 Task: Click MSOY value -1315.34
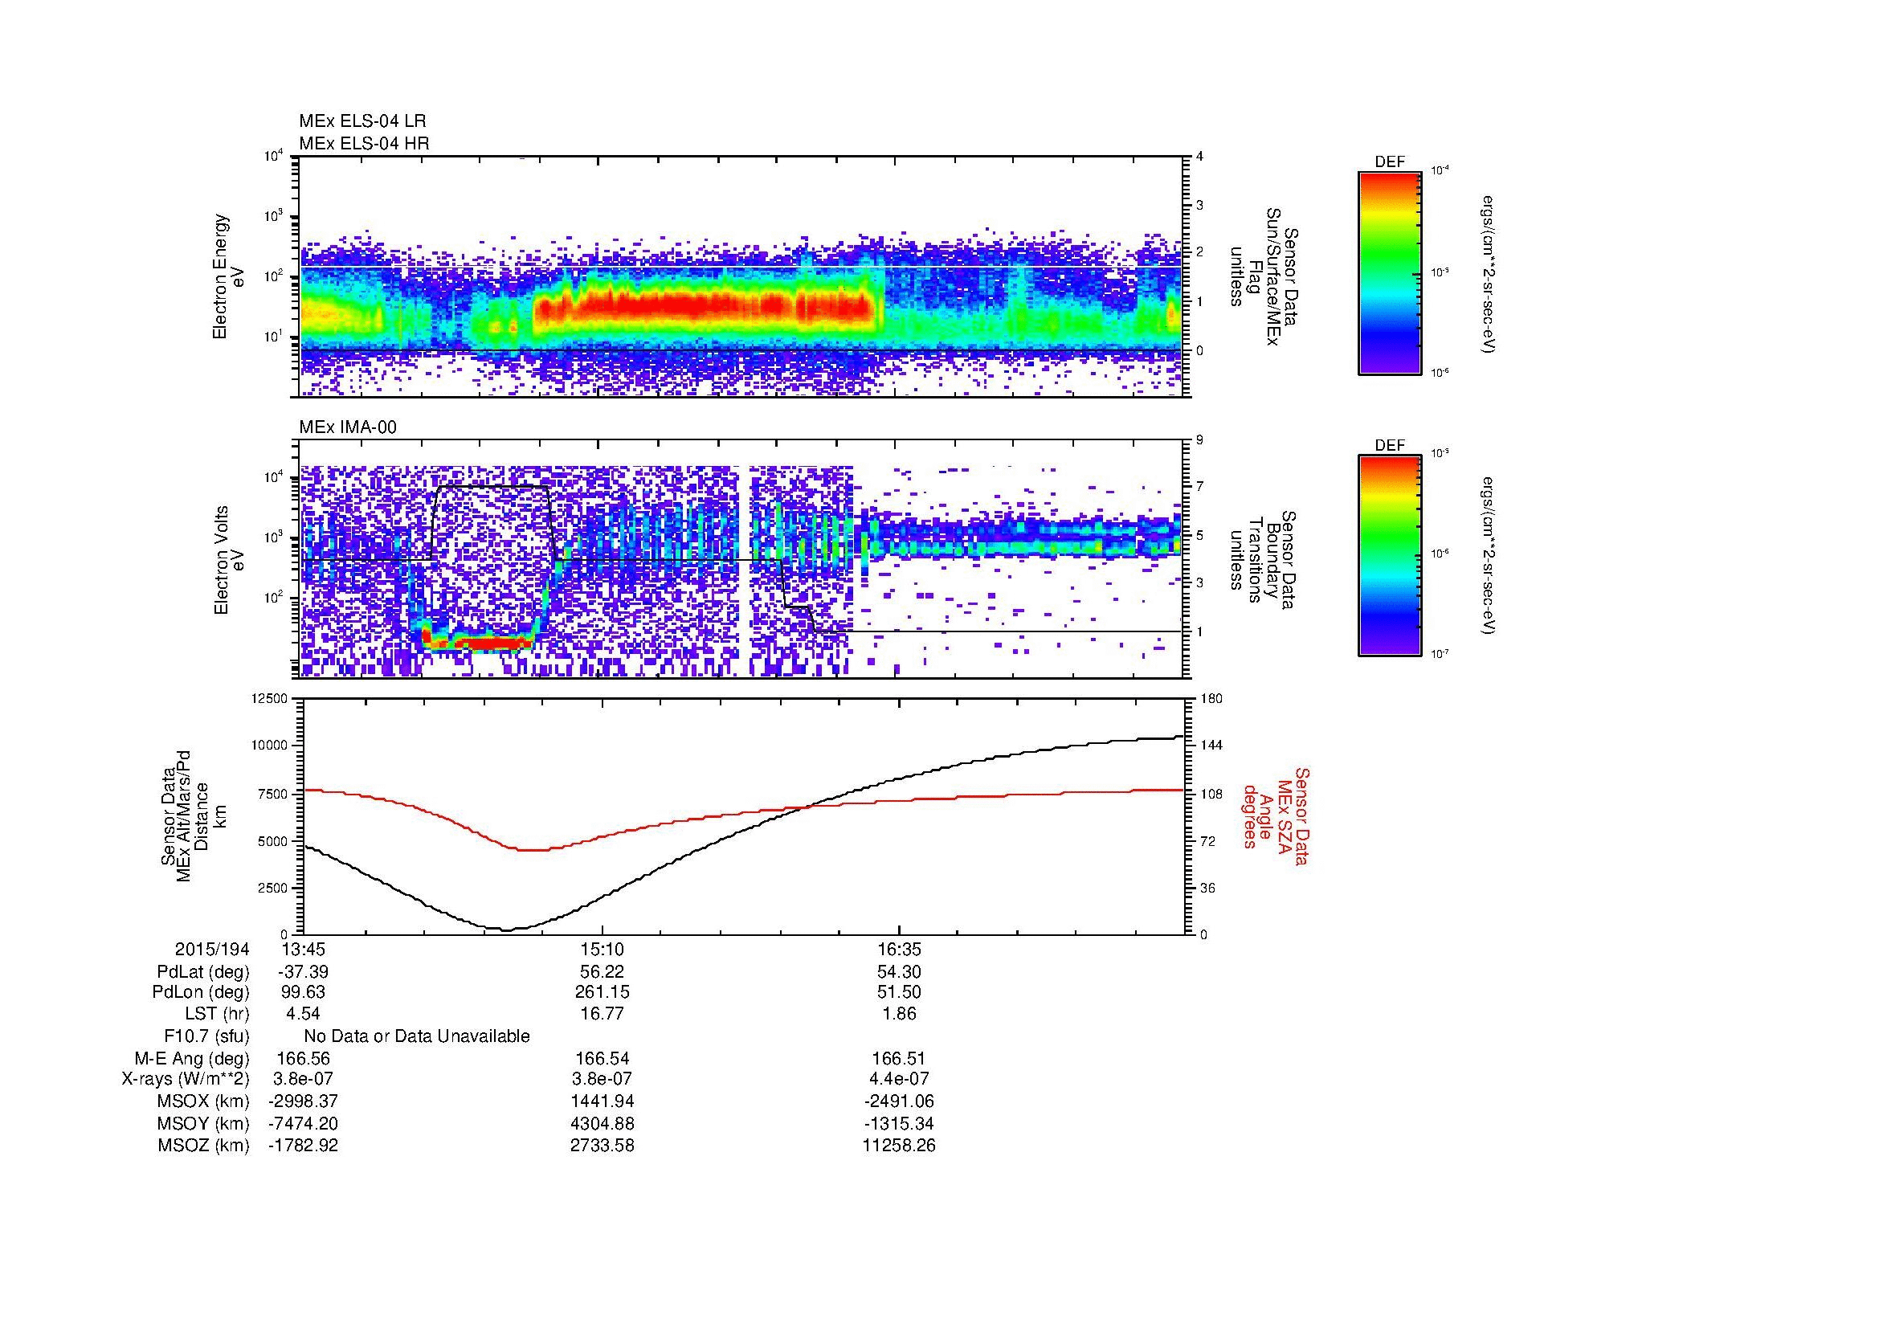[899, 1123]
